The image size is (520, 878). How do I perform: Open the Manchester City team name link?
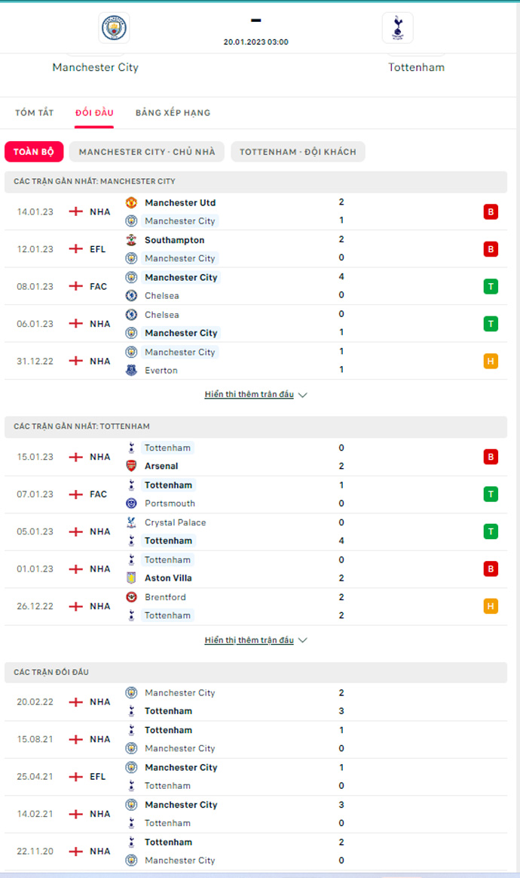coord(96,67)
